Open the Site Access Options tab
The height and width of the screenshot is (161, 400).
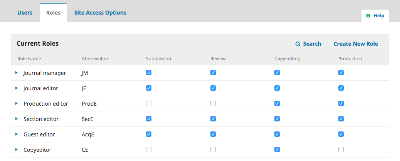click(100, 13)
